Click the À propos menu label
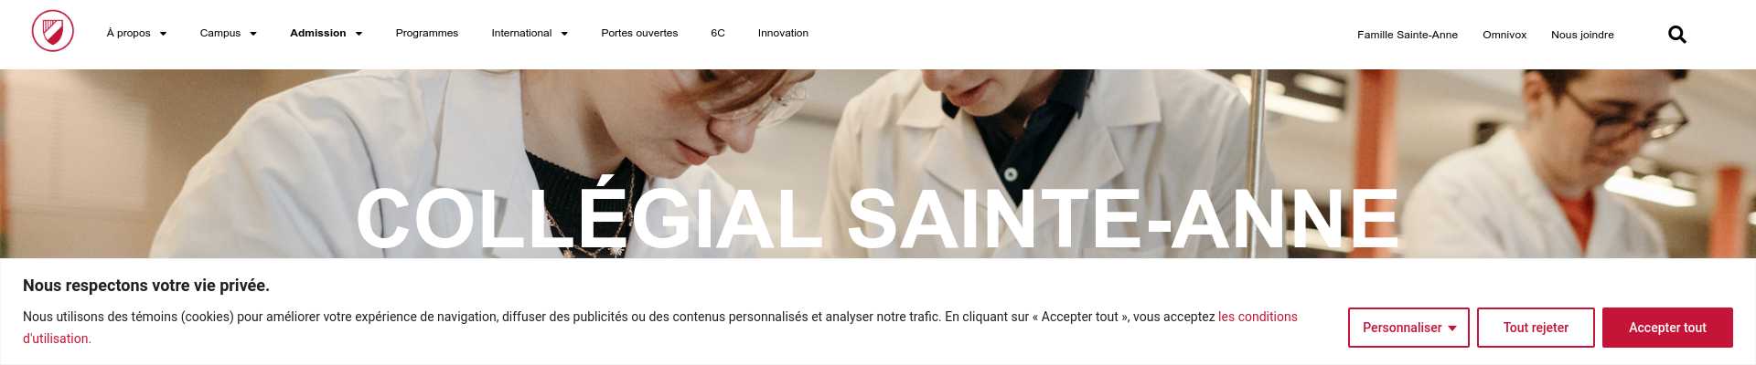 128,33
